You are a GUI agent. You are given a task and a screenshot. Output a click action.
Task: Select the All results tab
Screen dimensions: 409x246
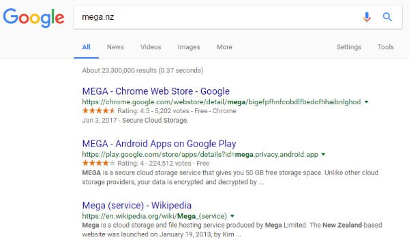point(86,47)
